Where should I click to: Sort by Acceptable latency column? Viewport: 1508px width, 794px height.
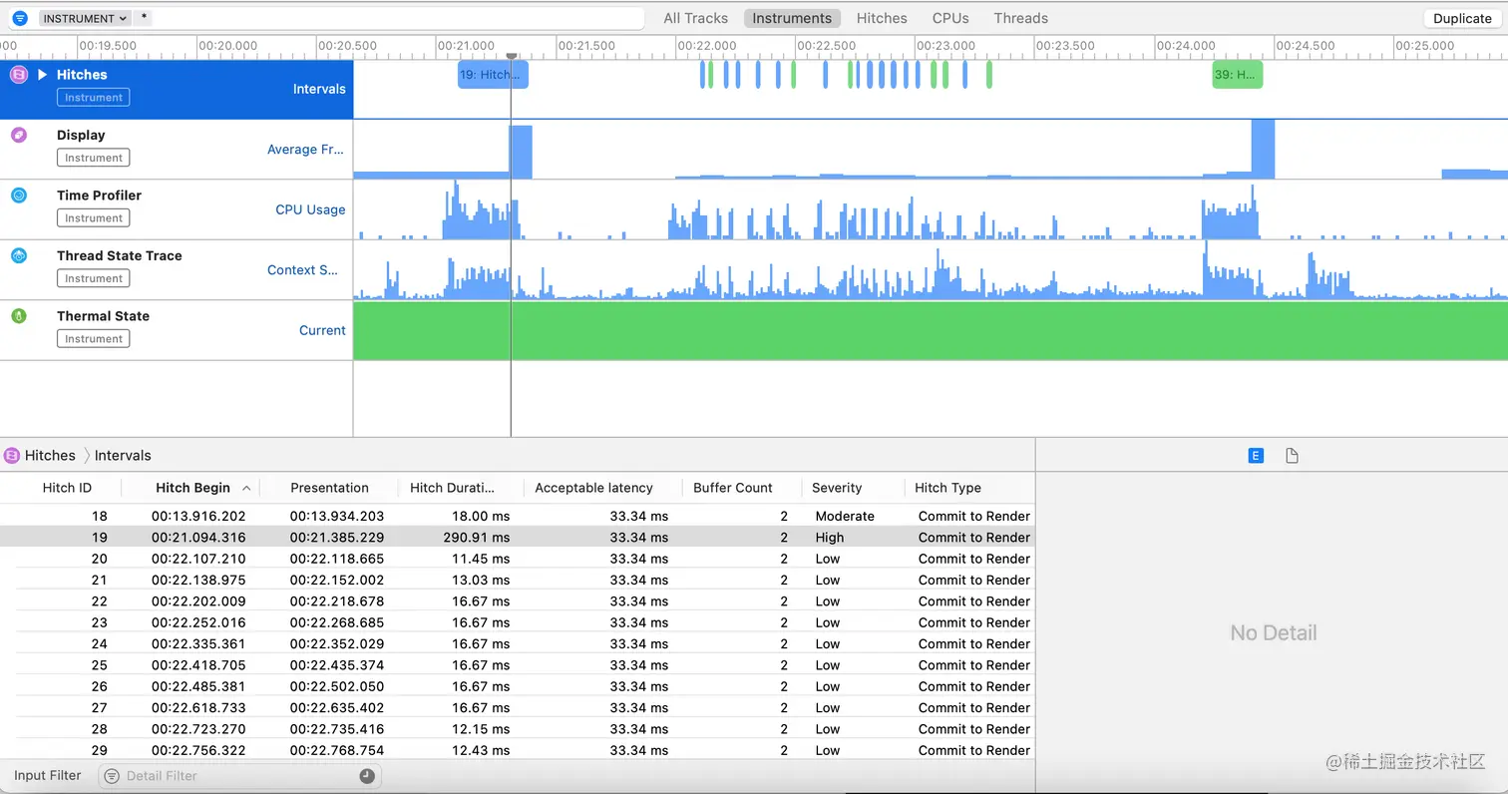click(593, 488)
